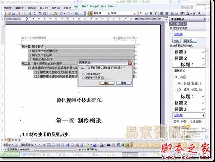Apply font color with the A icon
The width and height of the screenshot is (215, 162).
[x=187, y=13]
